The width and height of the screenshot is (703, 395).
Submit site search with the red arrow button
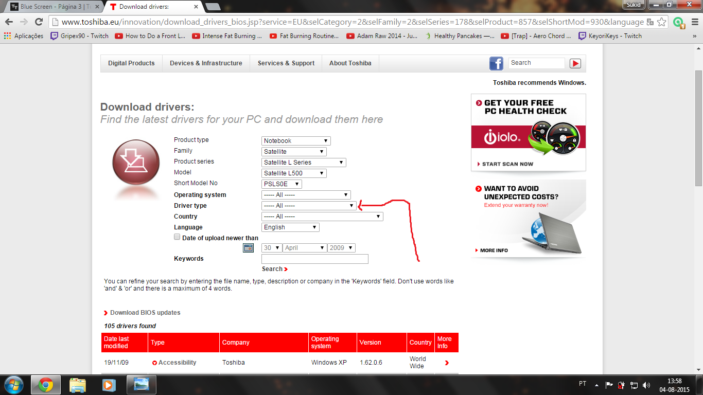(575, 63)
